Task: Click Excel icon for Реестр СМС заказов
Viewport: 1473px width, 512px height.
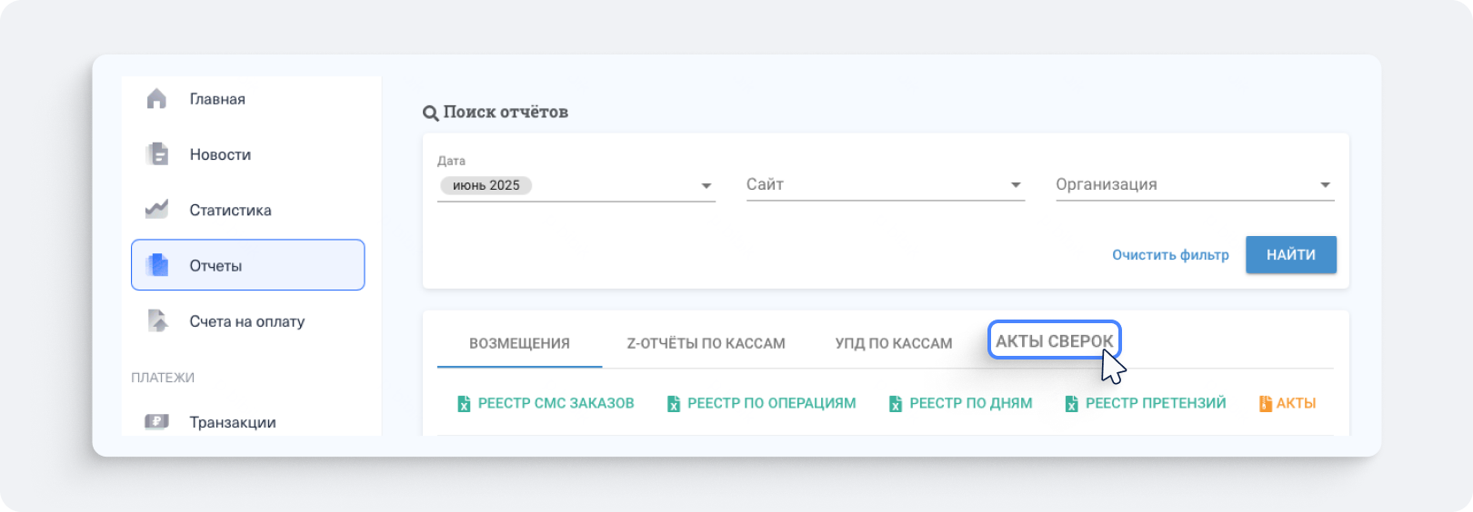Action: point(464,404)
